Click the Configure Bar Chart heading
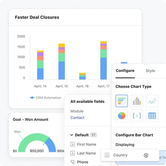Screen dimensions: 166x166 point(134,135)
